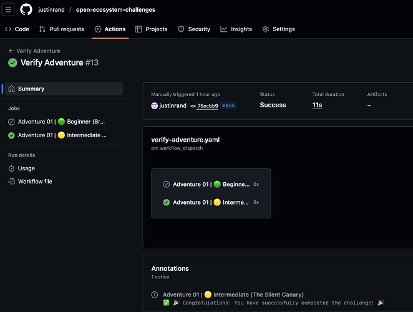The height and width of the screenshot is (312, 413).
Task: Switch to the Pull requests tab
Action: tap(62, 29)
